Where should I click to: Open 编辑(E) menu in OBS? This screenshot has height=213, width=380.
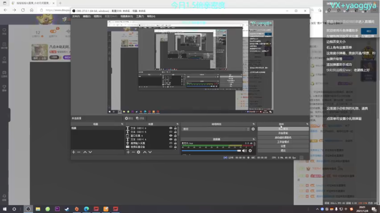(x=86, y=17)
